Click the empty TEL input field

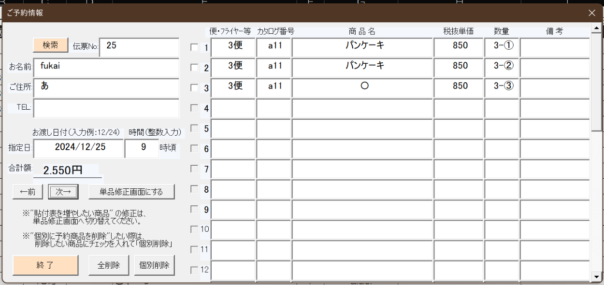click(106, 108)
